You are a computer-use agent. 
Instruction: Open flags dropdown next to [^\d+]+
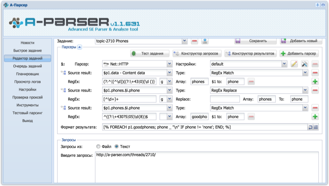tap(170, 99)
